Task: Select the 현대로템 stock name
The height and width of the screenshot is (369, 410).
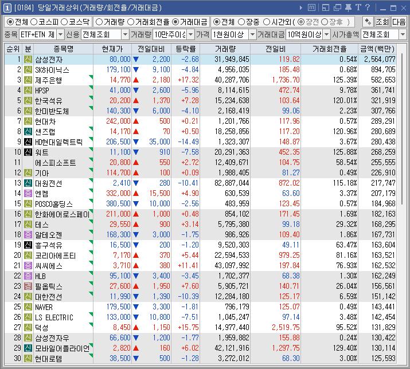Action: pyautogui.click(x=48, y=359)
